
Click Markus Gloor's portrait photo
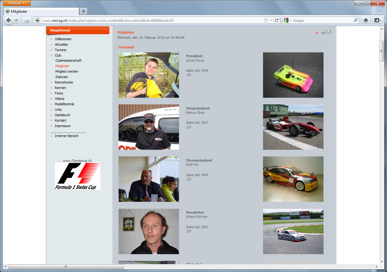click(x=149, y=127)
